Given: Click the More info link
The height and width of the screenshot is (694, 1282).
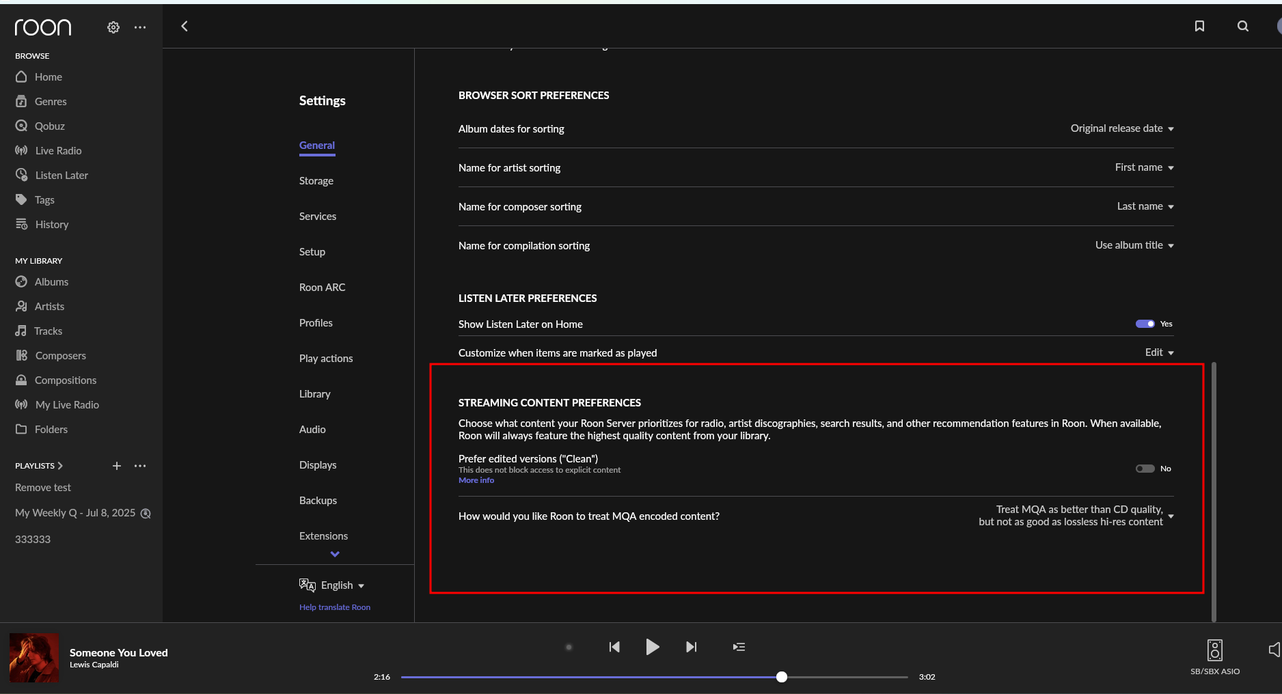Looking at the screenshot, I should pyautogui.click(x=476, y=480).
